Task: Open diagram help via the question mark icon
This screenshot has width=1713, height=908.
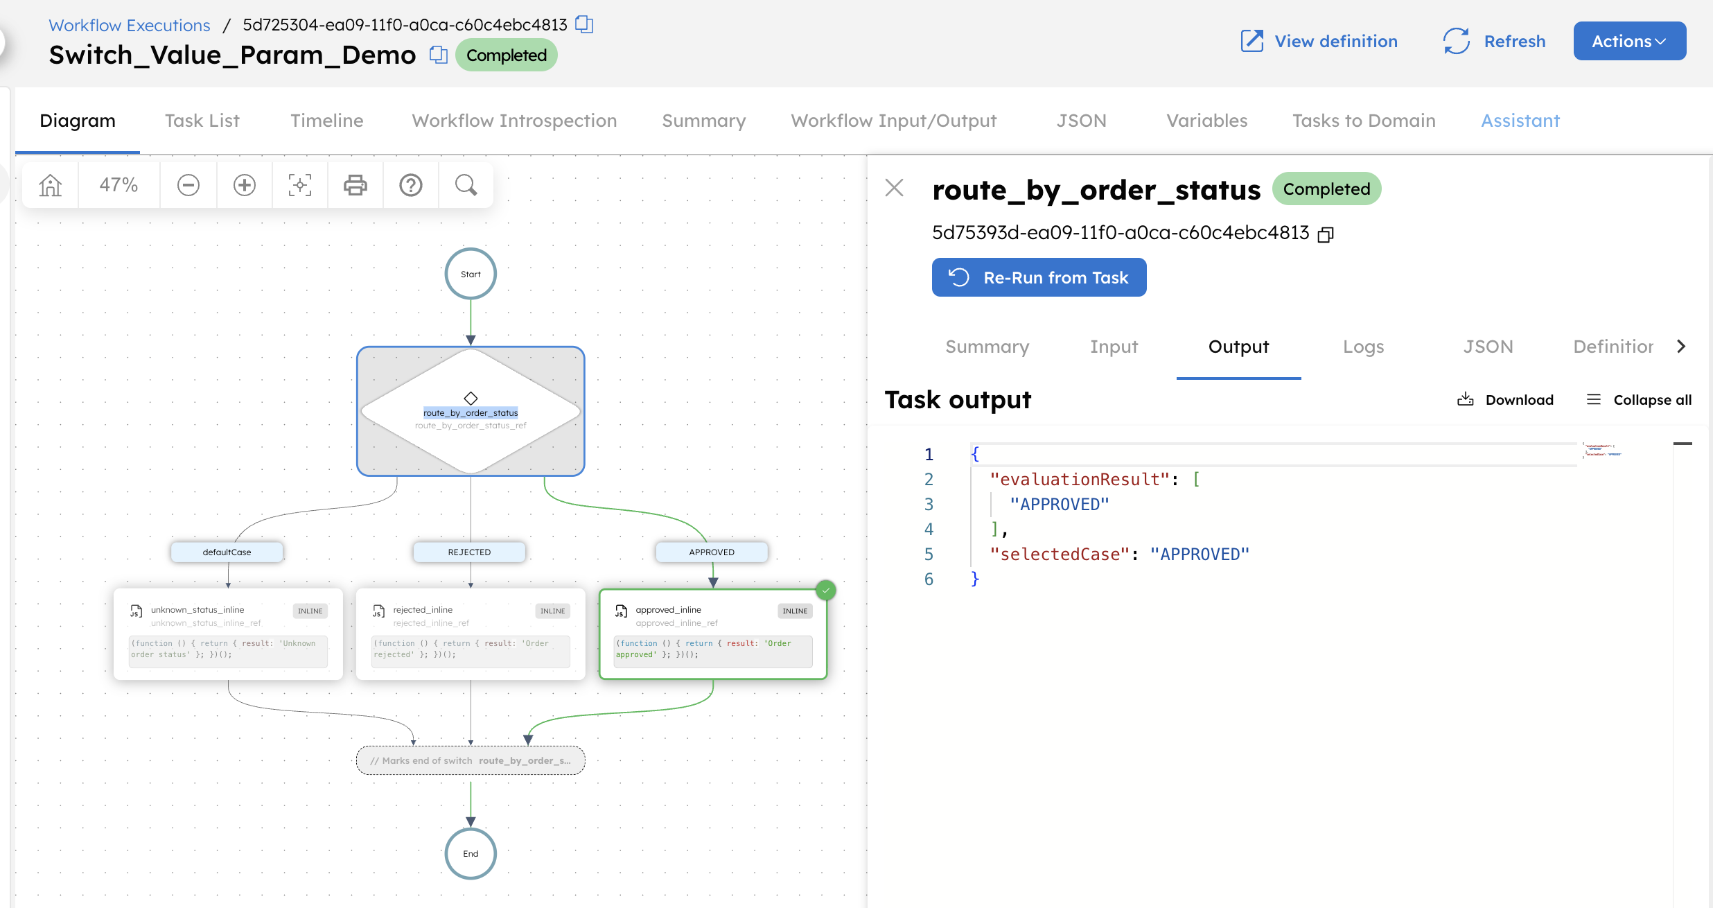Action: coord(410,184)
